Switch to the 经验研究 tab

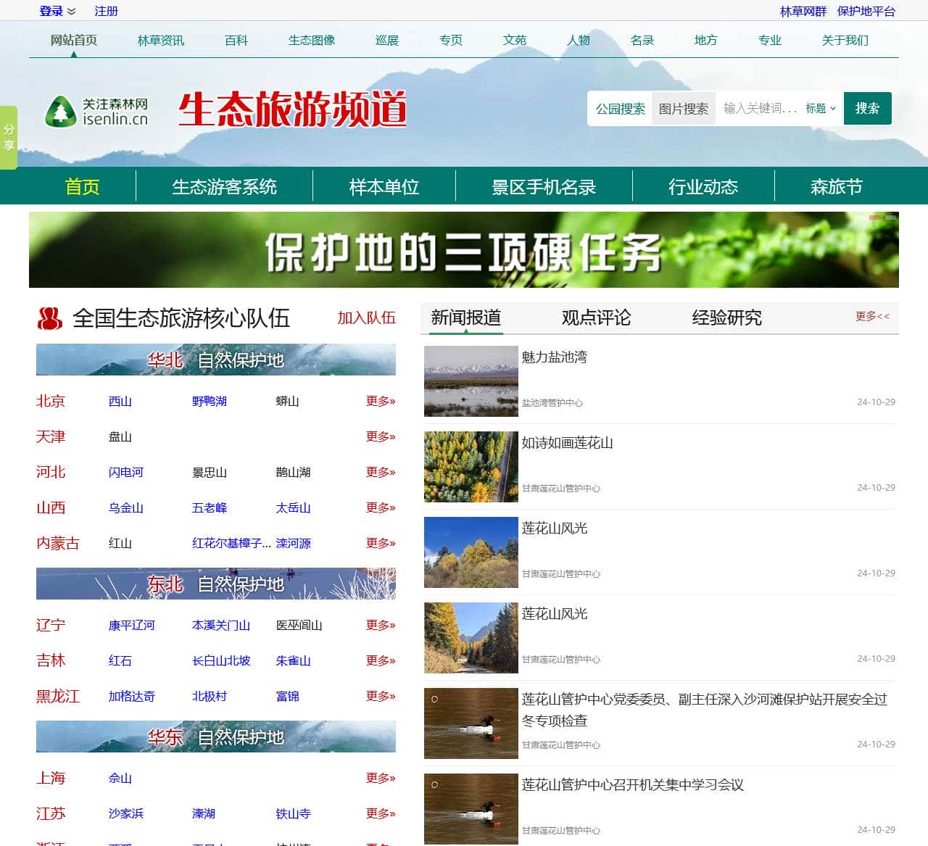[x=726, y=318]
